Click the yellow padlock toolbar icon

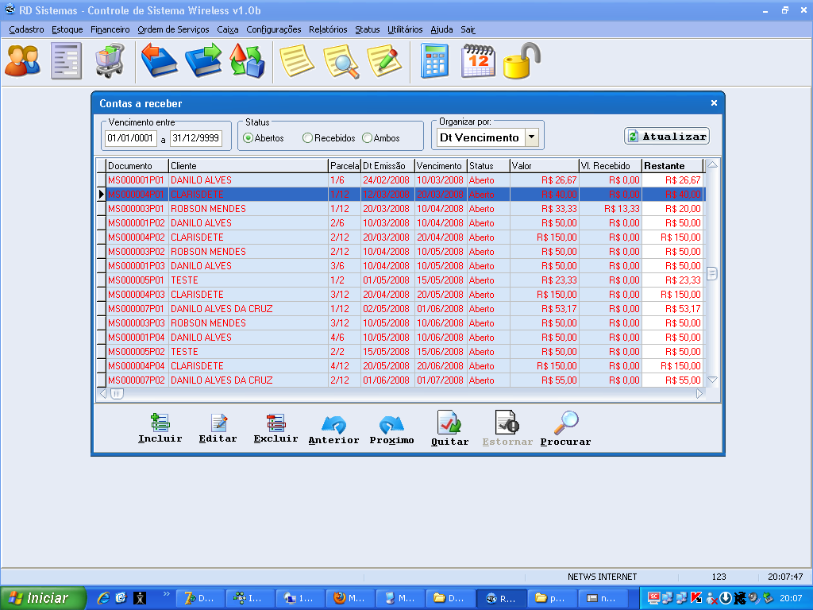click(x=522, y=61)
